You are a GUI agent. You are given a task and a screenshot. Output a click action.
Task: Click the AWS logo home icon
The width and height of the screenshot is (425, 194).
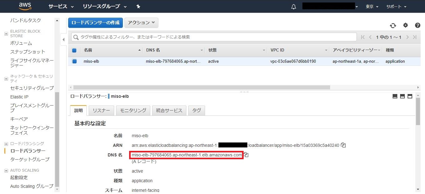point(25,6)
